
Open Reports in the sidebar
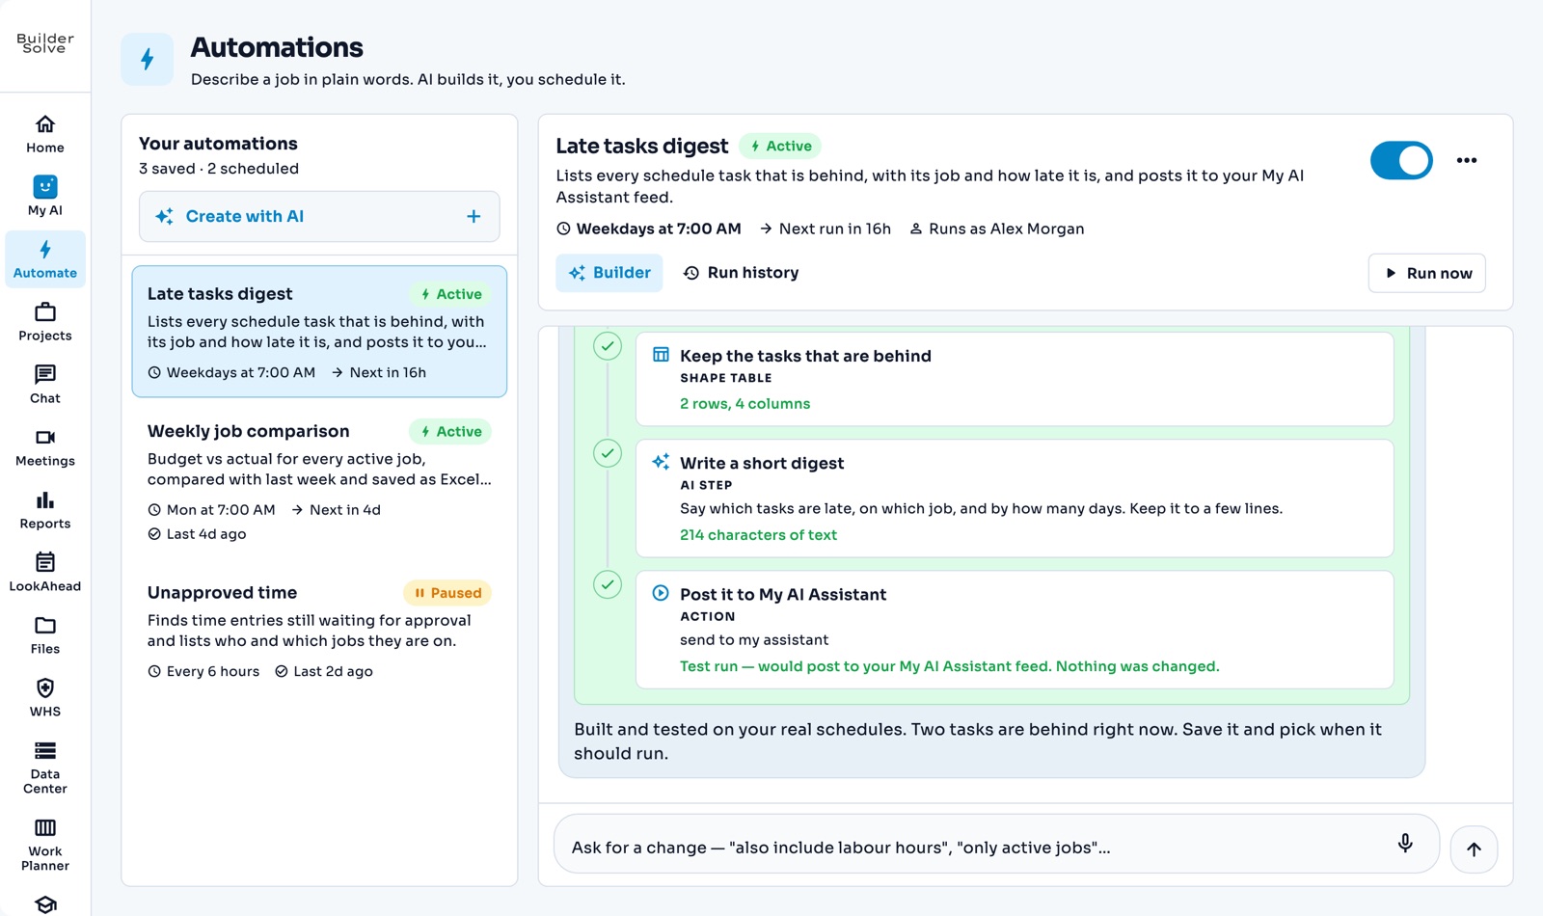pyautogui.click(x=45, y=510)
